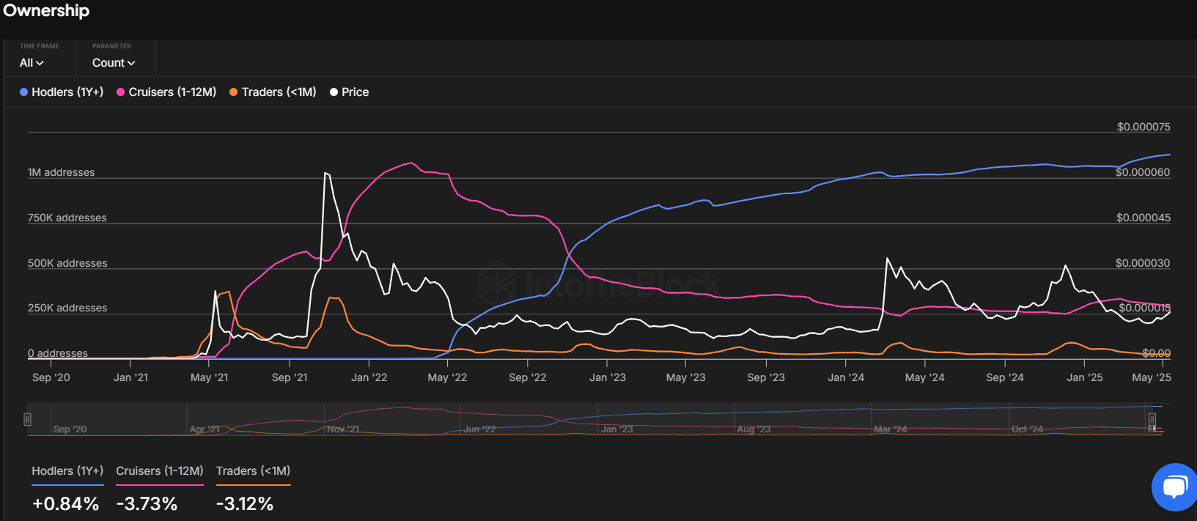
Task: Click the right range navigator handle
Action: pos(1152,419)
